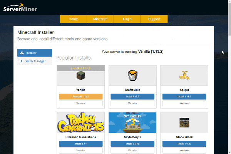Select the Installer sidebar item
This screenshot has width=231, height=154.
(x=35, y=53)
